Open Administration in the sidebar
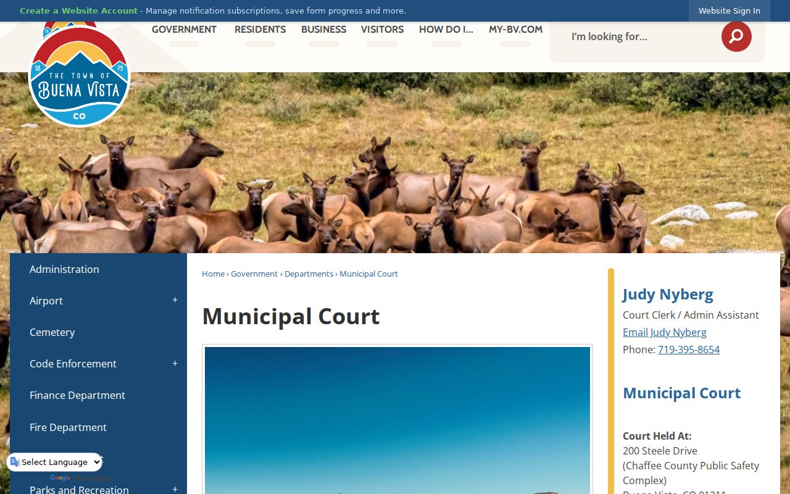The height and width of the screenshot is (494, 790). click(64, 269)
